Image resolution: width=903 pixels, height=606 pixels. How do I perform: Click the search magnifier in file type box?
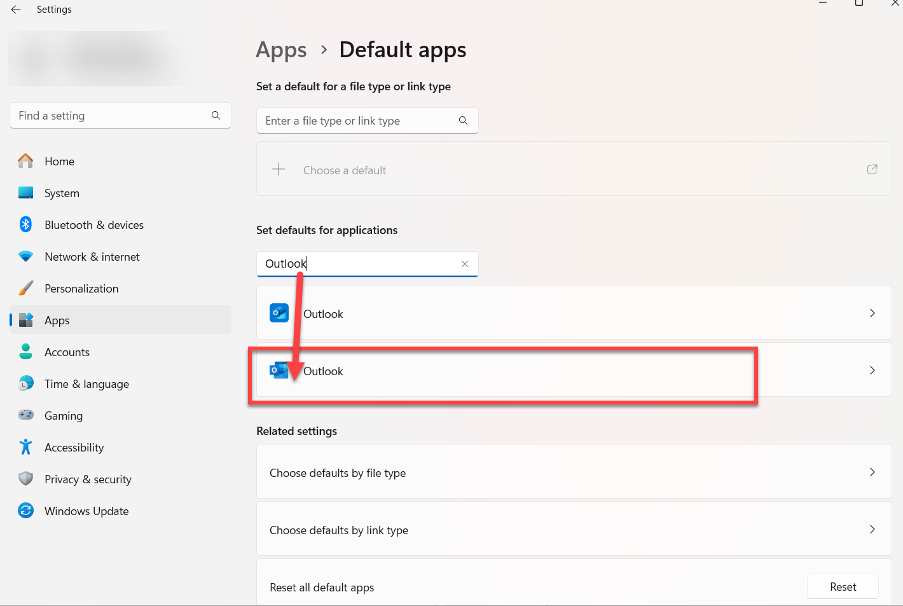pos(463,120)
